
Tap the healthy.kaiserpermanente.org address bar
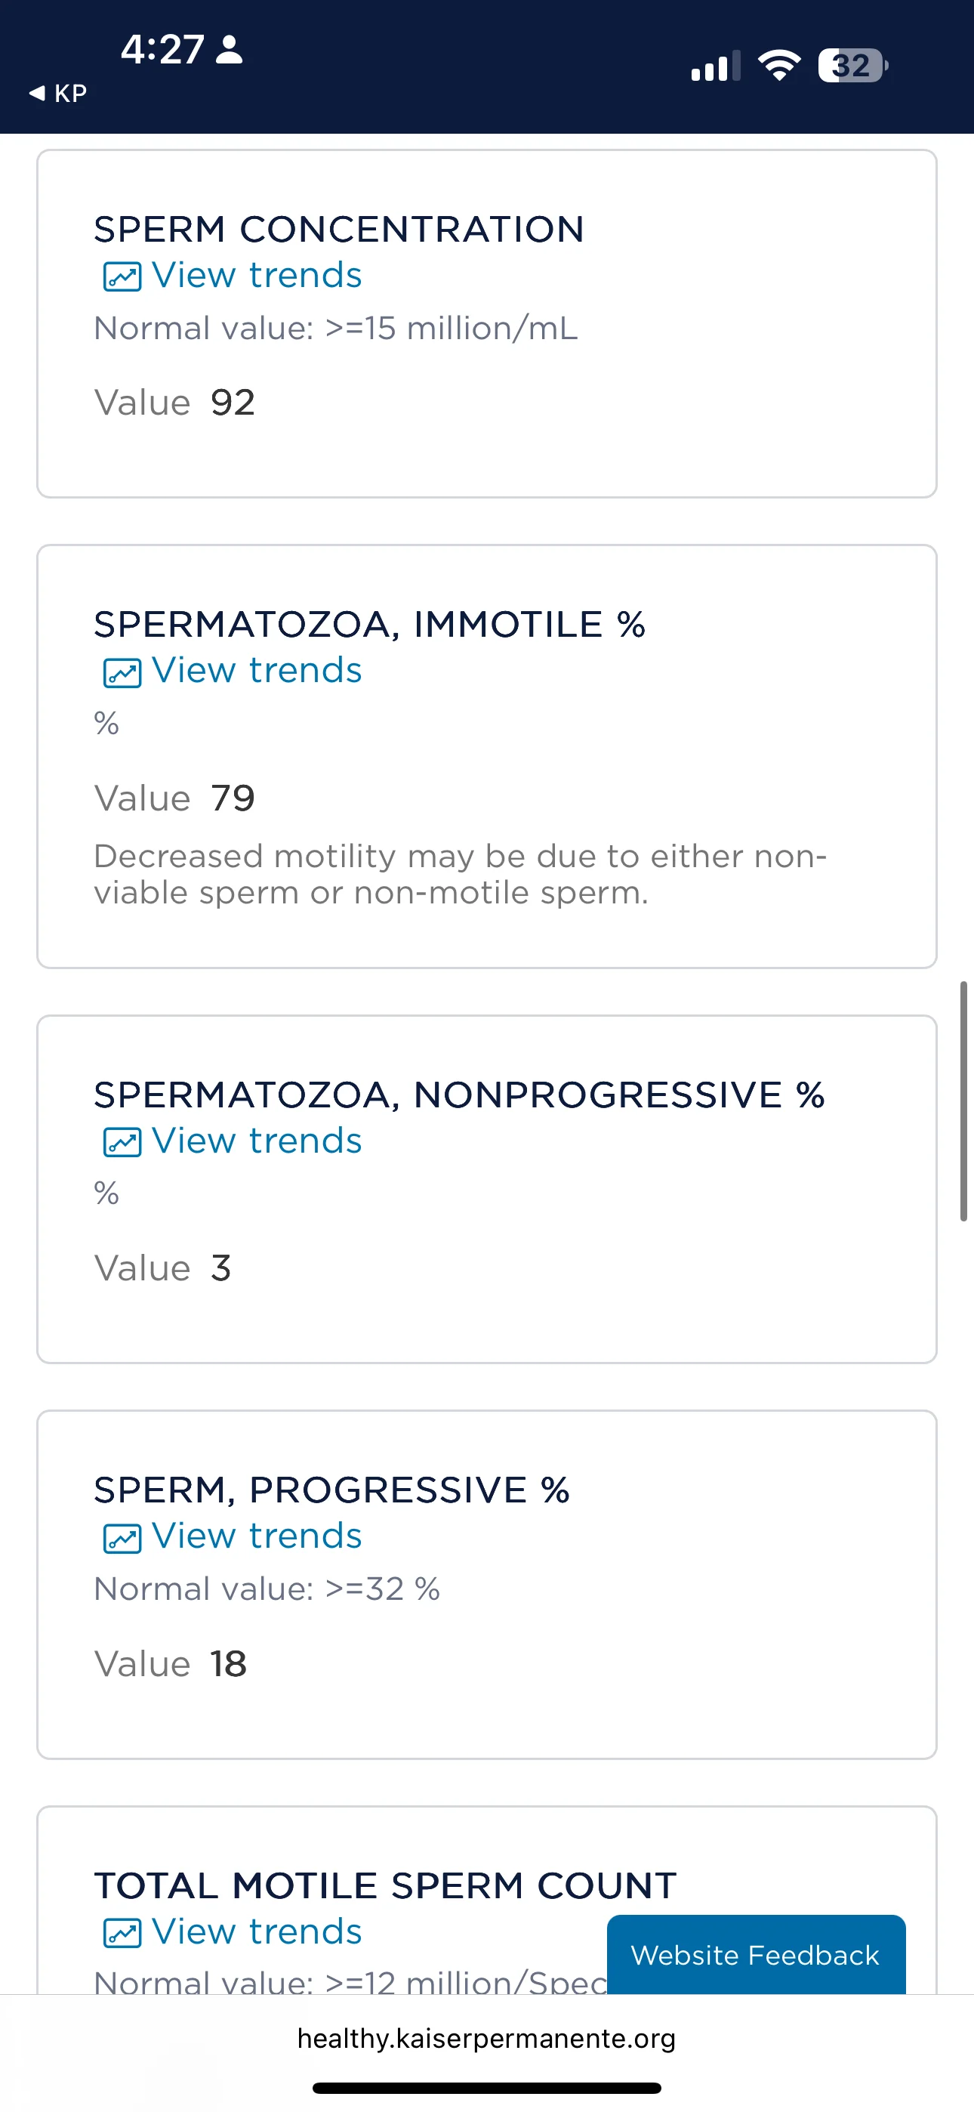pyautogui.click(x=487, y=2038)
